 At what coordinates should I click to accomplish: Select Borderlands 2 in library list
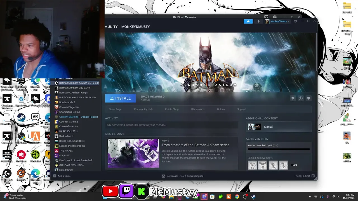[x=67, y=102]
